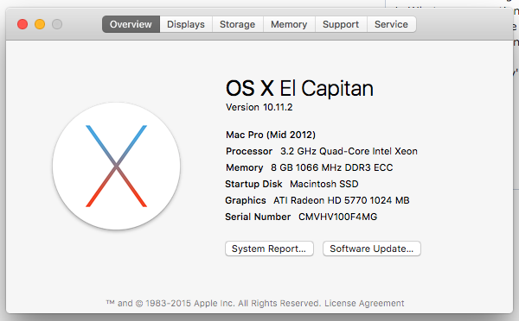Click the OS X El Capitan X logo
Screen dimensions: 519x321
coord(116,167)
